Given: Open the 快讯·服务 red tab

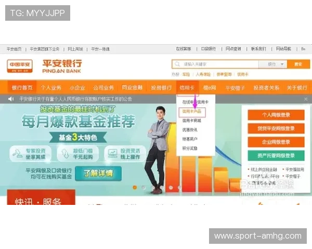Looking at the screenshot, I should pyautogui.click(x=41, y=197).
